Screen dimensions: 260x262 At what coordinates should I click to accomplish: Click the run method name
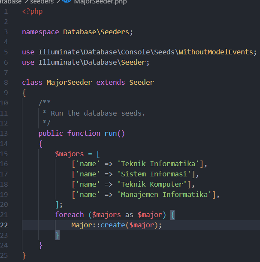[111, 133]
